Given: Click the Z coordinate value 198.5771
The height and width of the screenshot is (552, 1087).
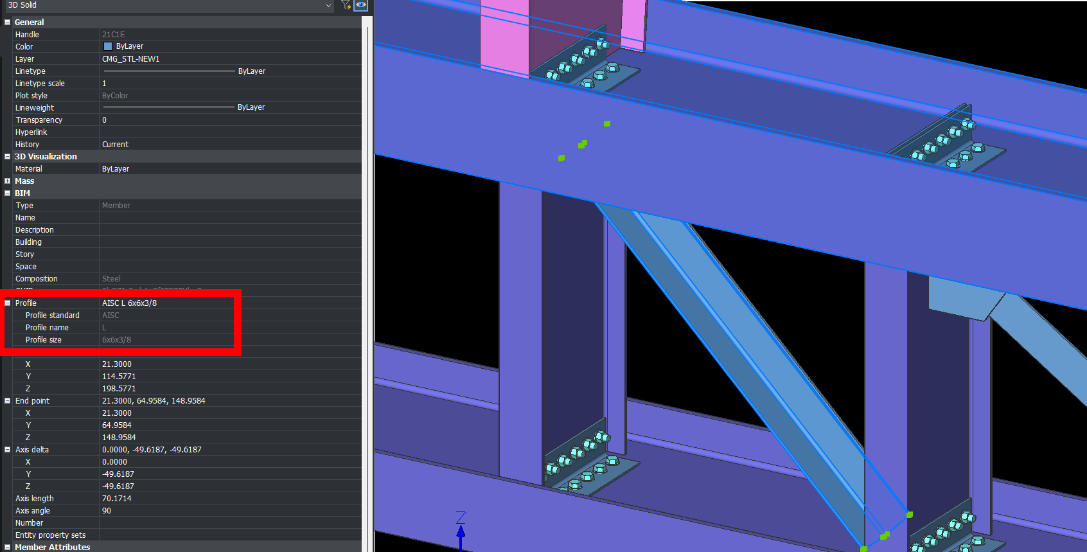Looking at the screenshot, I should (119, 389).
